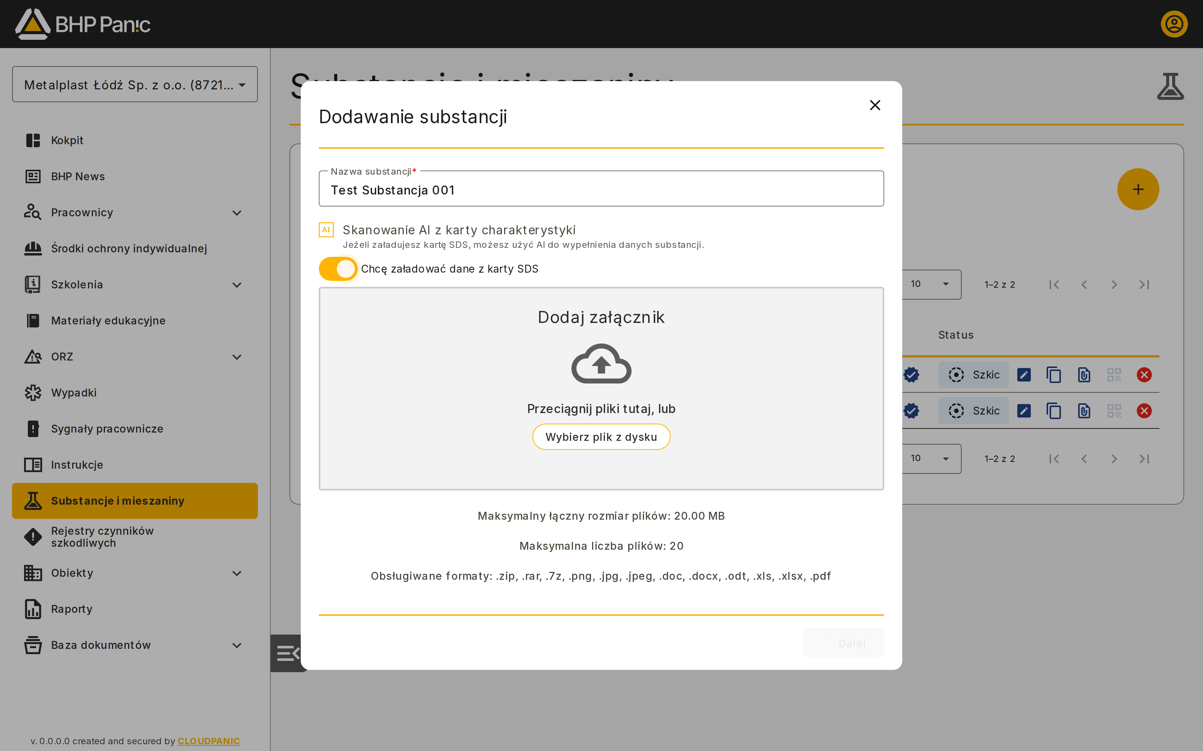
Task: Click the Kokpit dashboard icon
Action: (33, 140)
